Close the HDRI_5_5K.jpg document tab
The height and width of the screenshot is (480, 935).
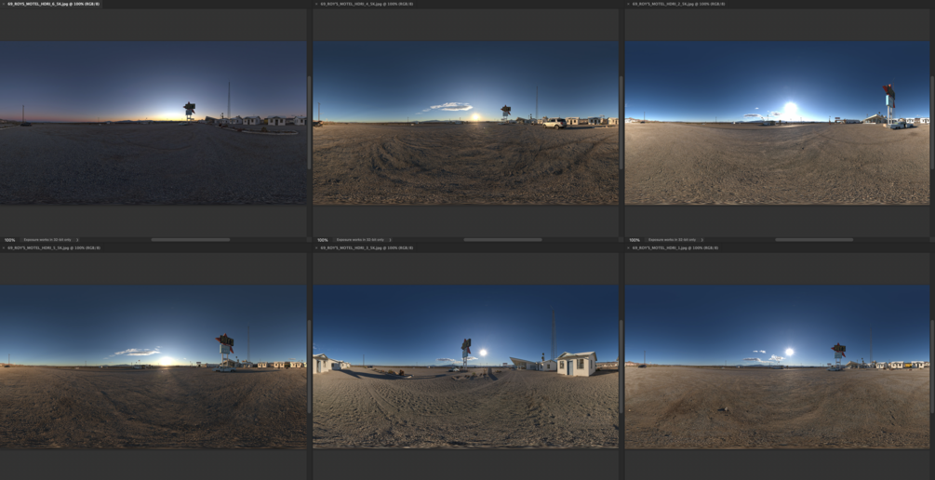tap(4, 247)
